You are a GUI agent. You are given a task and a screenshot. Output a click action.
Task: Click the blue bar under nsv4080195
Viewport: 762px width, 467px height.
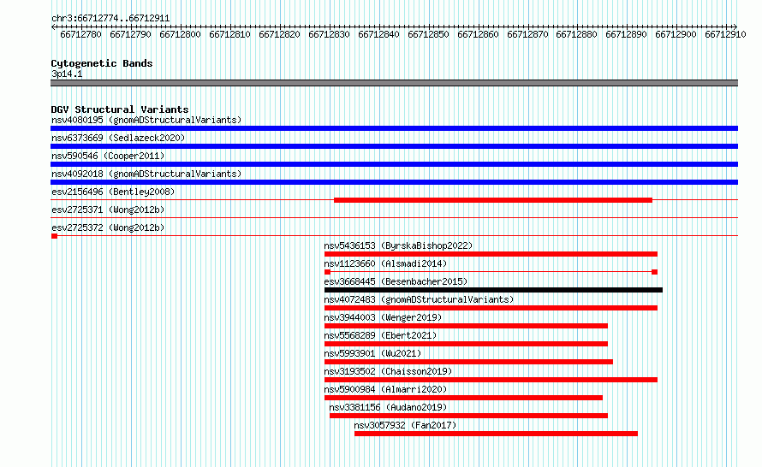click(x=394, y=128)
